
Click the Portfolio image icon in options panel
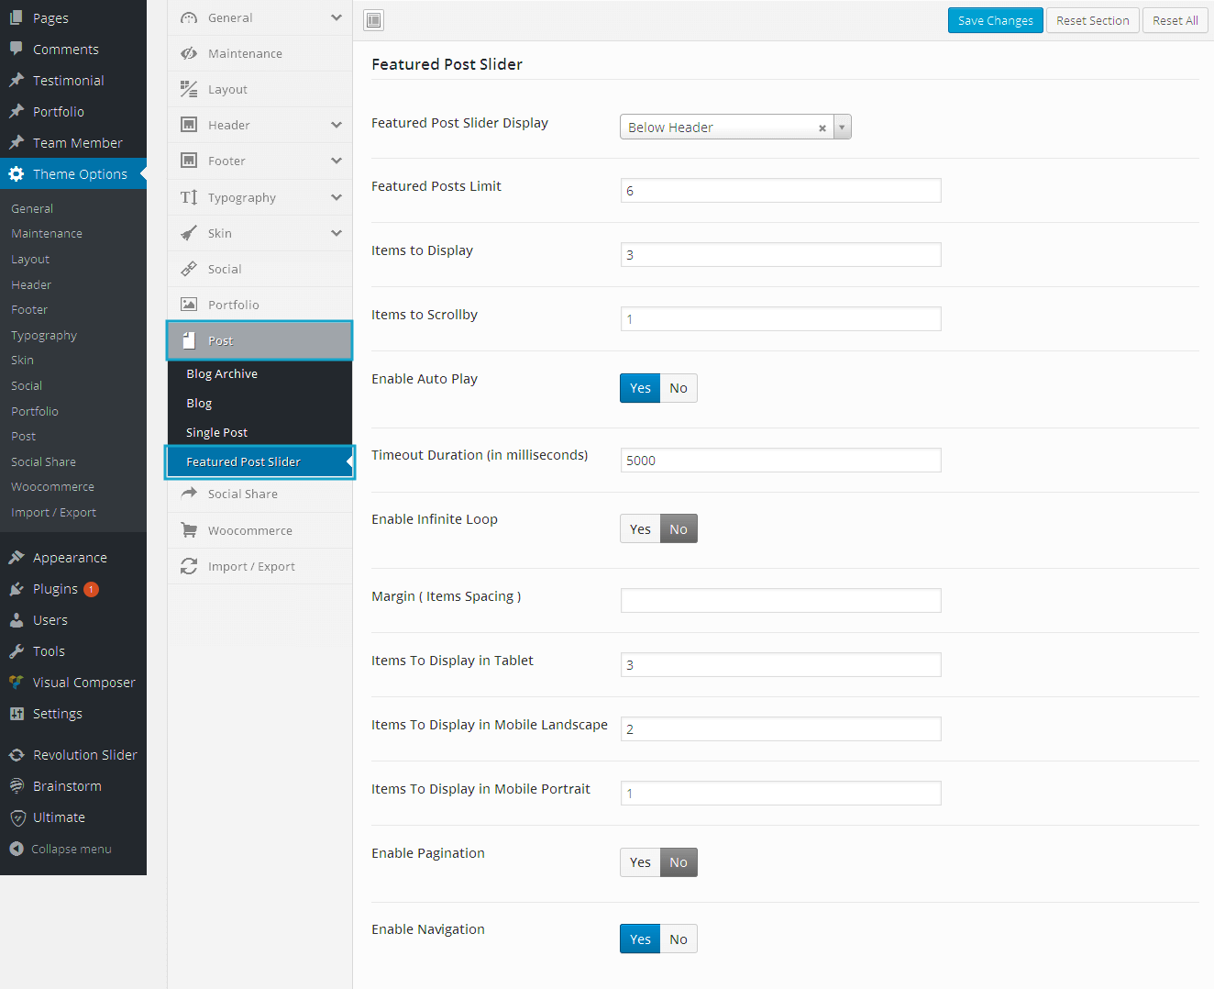coord(189,305)
